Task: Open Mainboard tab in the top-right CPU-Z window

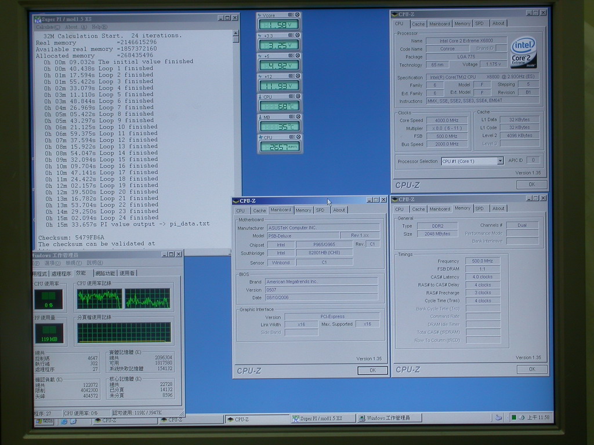Action: [x=440, y=24]
